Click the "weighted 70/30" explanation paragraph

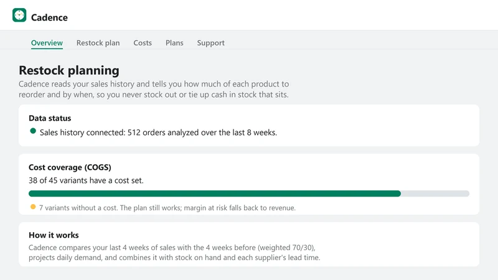[x=174, y=253]
